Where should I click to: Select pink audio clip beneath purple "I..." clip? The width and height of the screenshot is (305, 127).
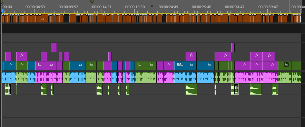46,78
